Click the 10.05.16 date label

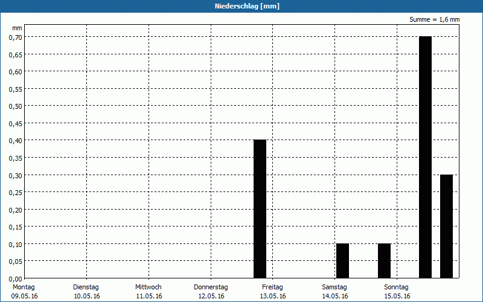click(x=87, y=296)
